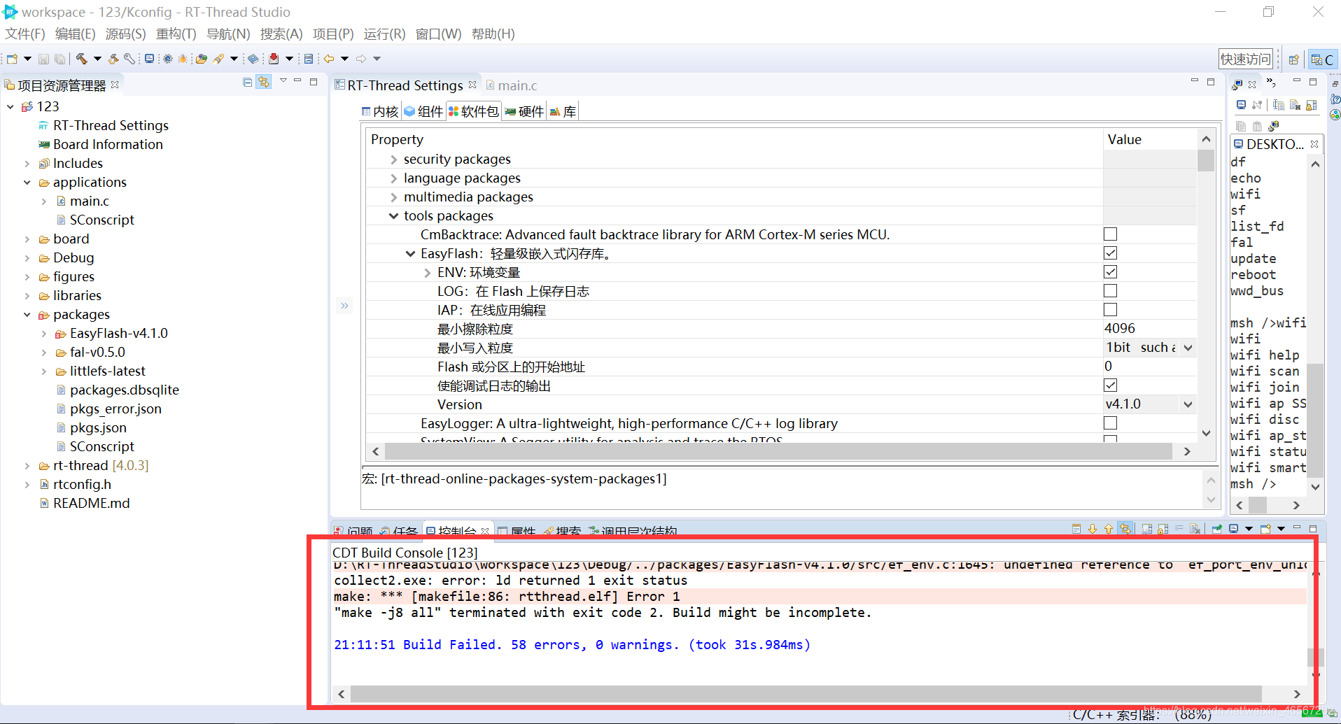Viewport: 1341px width, 724px height.
Task: Enable the EasyLogger package checkbox
Action: (x=1110, y=423)
